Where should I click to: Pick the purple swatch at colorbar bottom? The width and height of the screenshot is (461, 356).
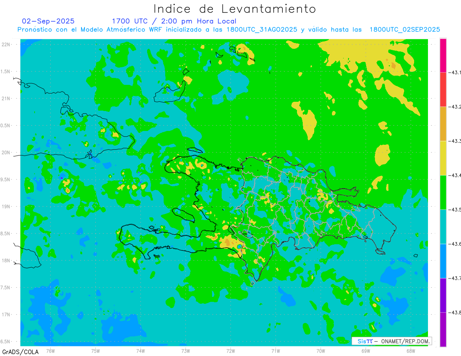(443, 329)
